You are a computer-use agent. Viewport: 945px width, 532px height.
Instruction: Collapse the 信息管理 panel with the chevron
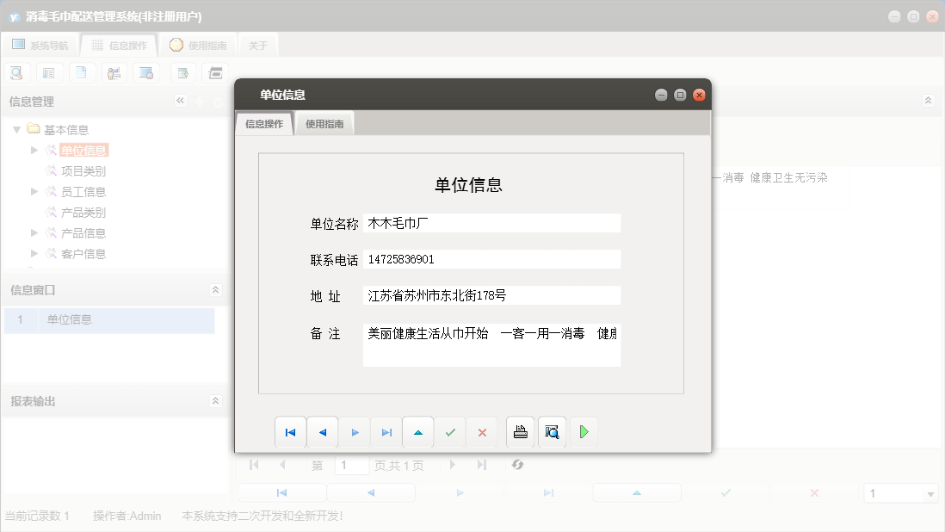coord(181,101)
